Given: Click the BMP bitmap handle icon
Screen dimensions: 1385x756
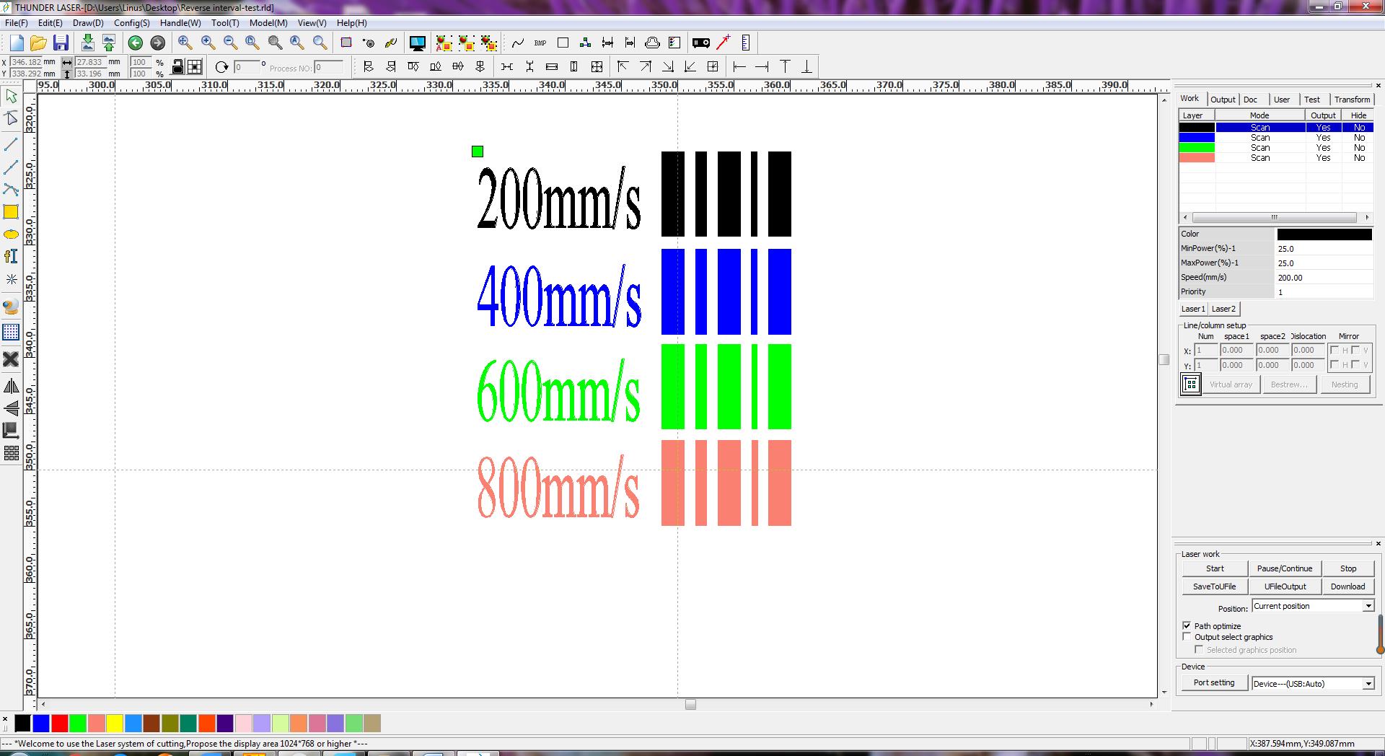Looking at the screenshot, I should tap(540, 43).
